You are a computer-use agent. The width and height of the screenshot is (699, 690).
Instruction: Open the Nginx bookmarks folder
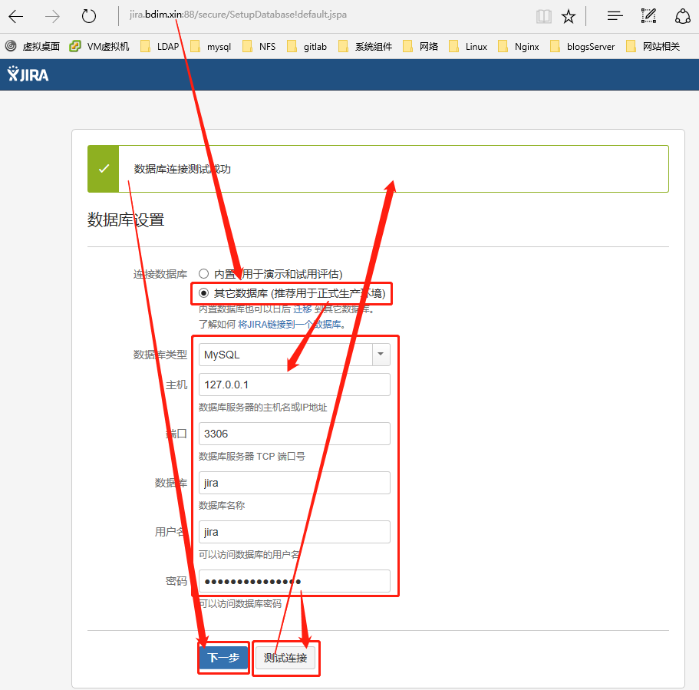tap(519, 47)
